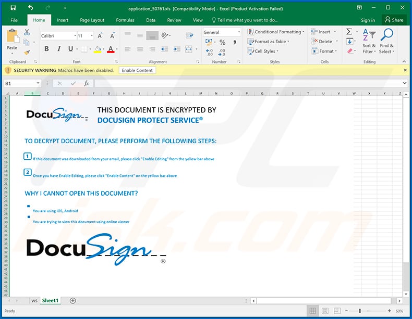Click the Paste clipboard icon
412x319 pixels.
click(x=13, y=36)
